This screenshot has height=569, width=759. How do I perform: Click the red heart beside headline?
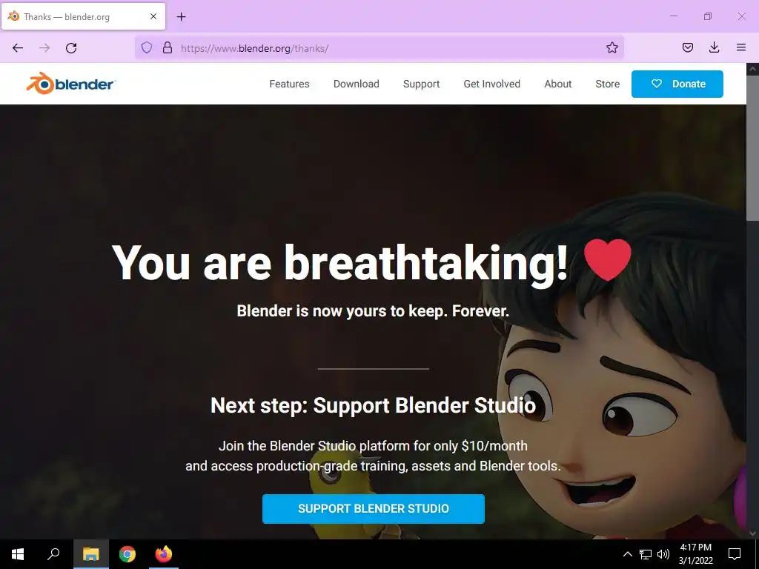click(x=608, y=260)
